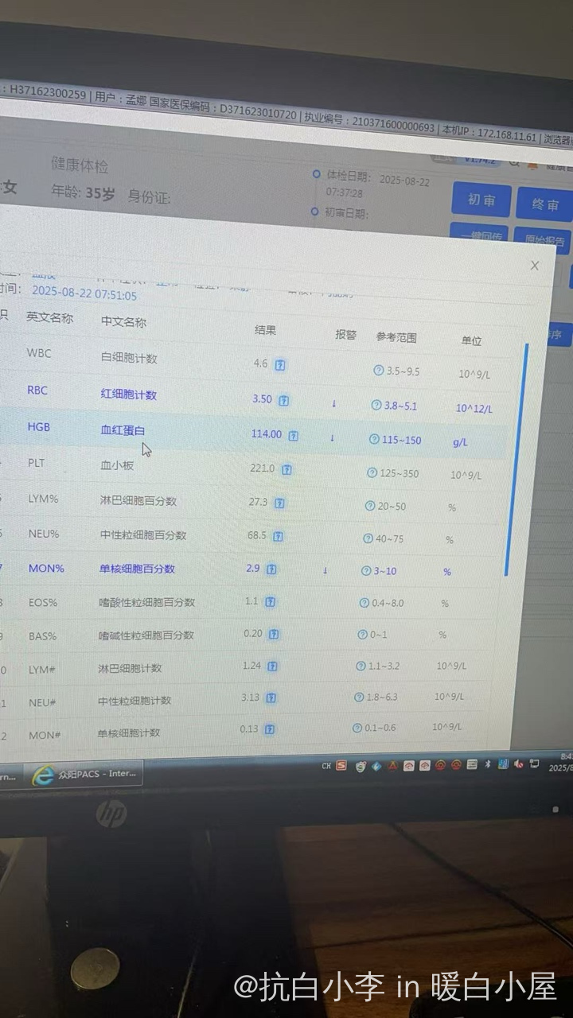This screenshot has width=573, height=1018.
Task: Click the 参考范围 column header
Action: [x=396, y=337]
